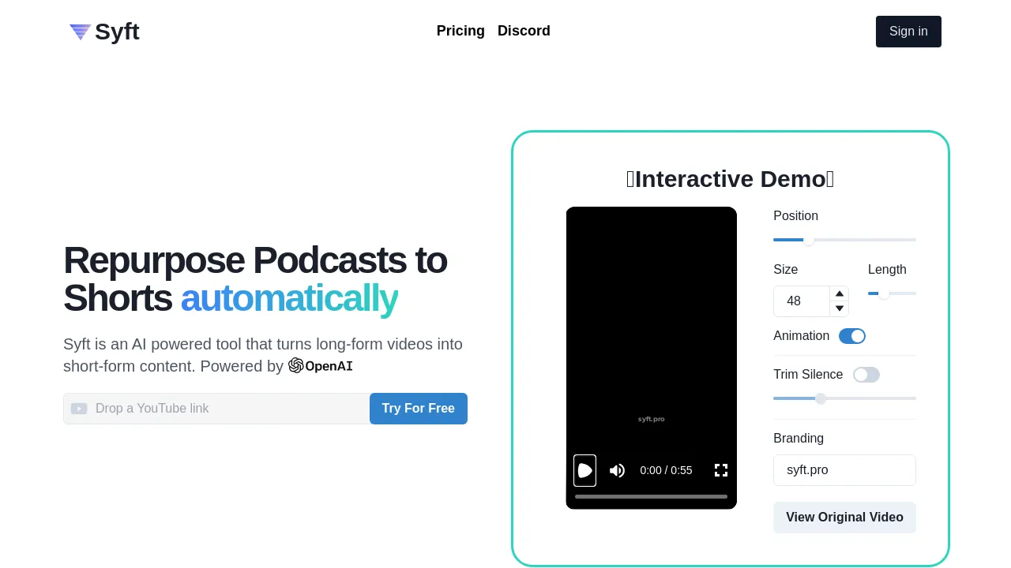This screenshot has width=1011, height=568.
Task: Play the demo video
Action: 584,470
